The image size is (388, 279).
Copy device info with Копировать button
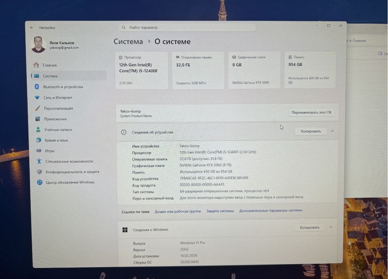(311, 132)
